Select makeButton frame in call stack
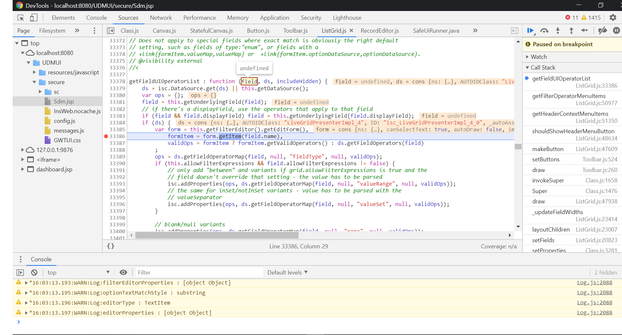Screen dimensions: 622x335 pos(548,149)
